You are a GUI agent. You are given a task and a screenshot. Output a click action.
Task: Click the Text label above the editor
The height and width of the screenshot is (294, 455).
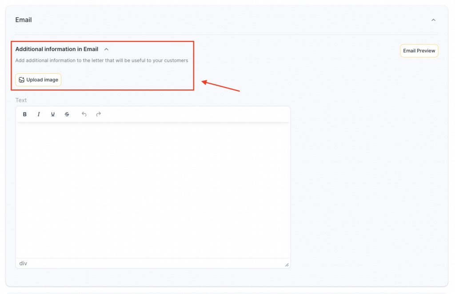click(x=21, y=100)
